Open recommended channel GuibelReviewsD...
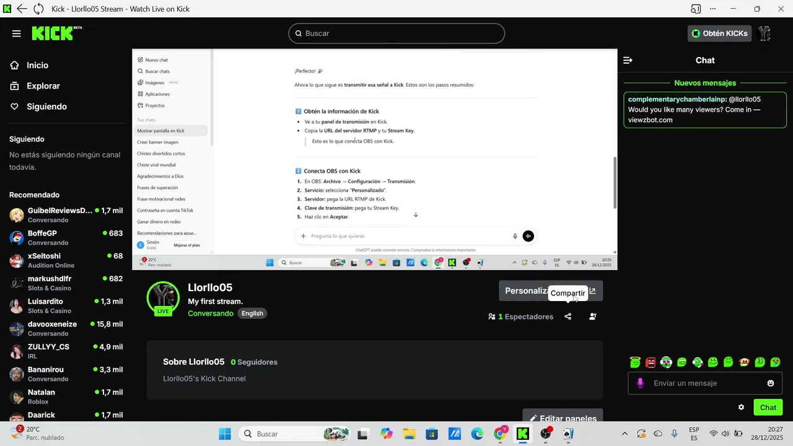Image resolution: width=793 pixels, height=446 pixels. [66, 215]
